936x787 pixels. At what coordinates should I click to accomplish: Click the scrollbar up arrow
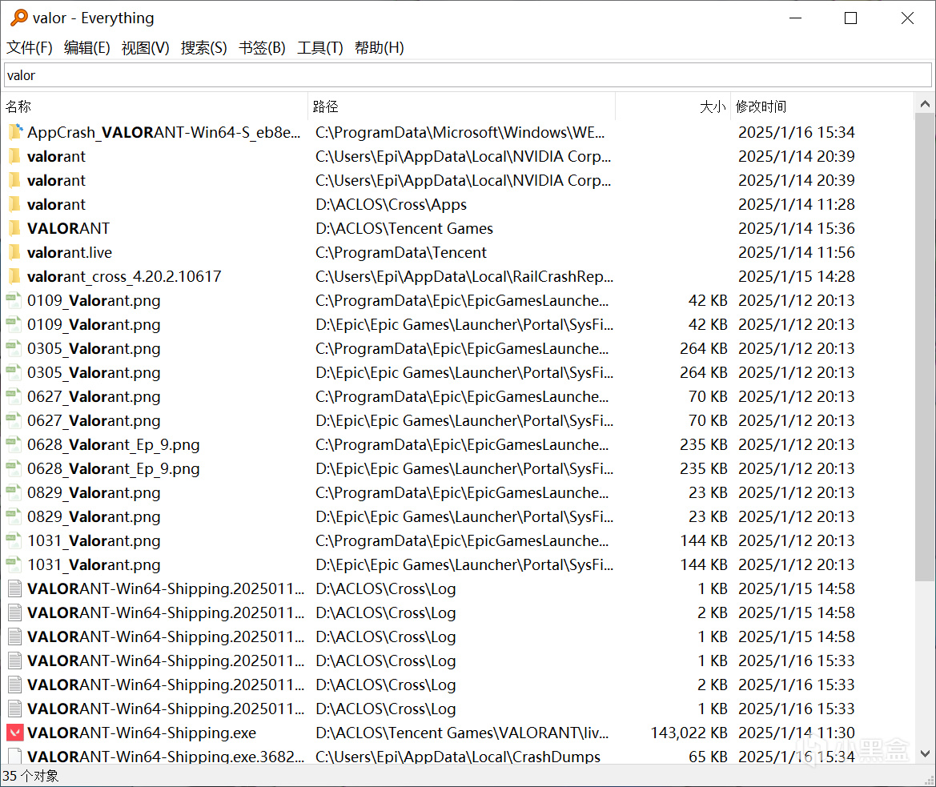coord(925,104)
